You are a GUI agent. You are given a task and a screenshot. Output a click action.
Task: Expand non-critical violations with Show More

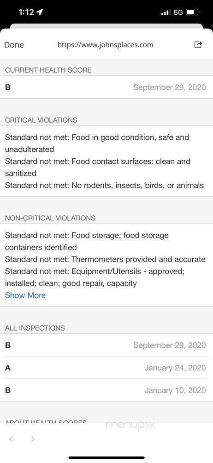25,295
